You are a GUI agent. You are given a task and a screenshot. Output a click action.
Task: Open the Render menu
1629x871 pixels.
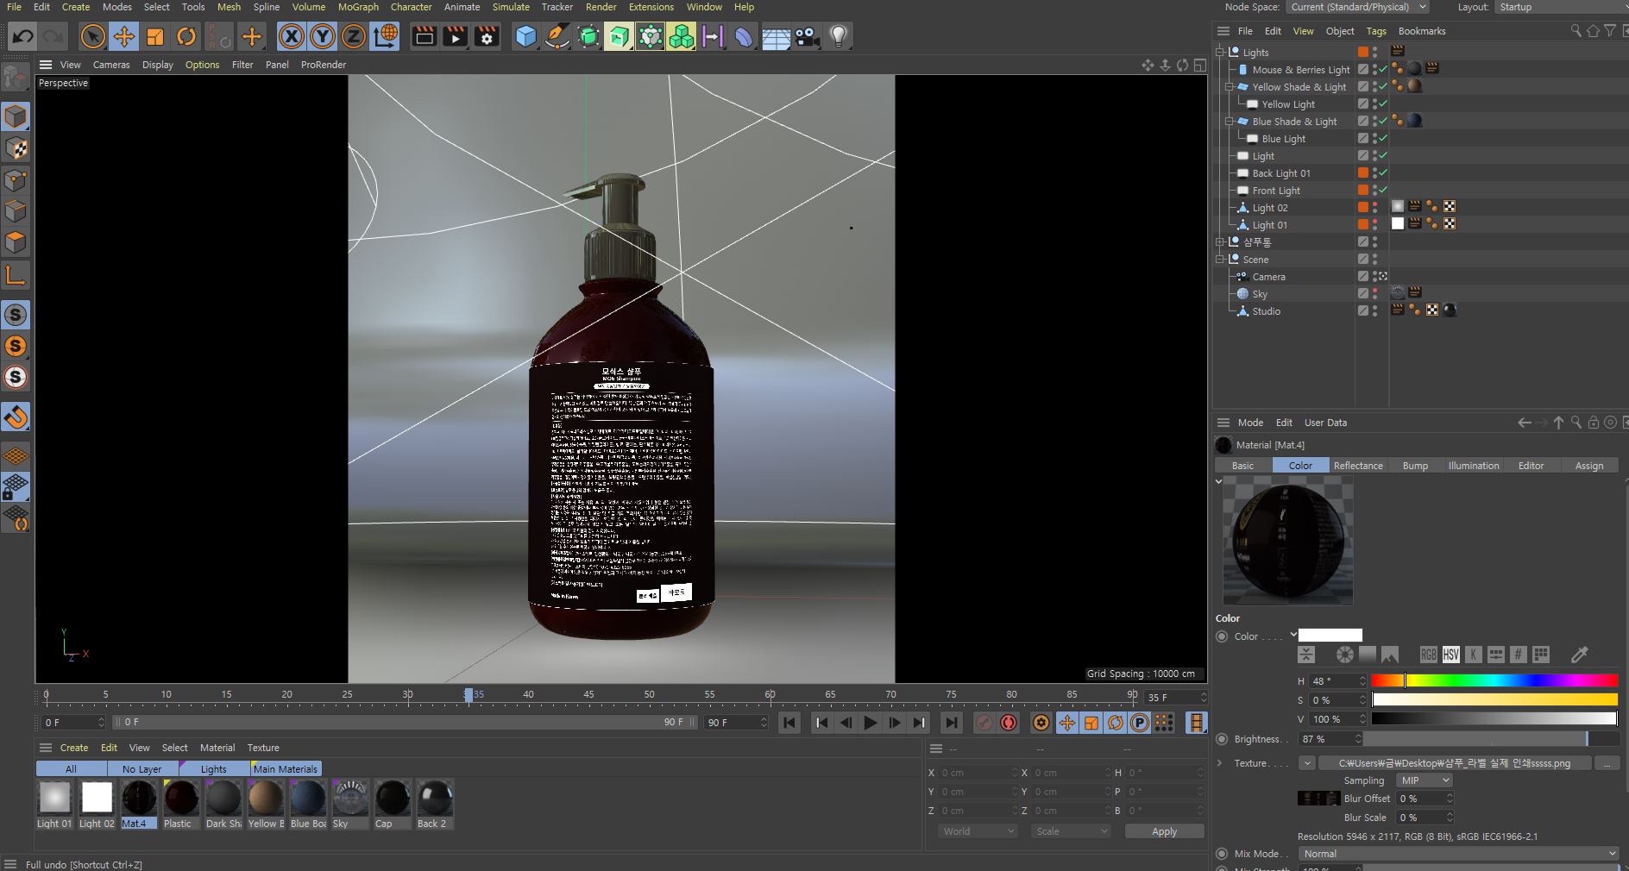click(x=601, y=7)
